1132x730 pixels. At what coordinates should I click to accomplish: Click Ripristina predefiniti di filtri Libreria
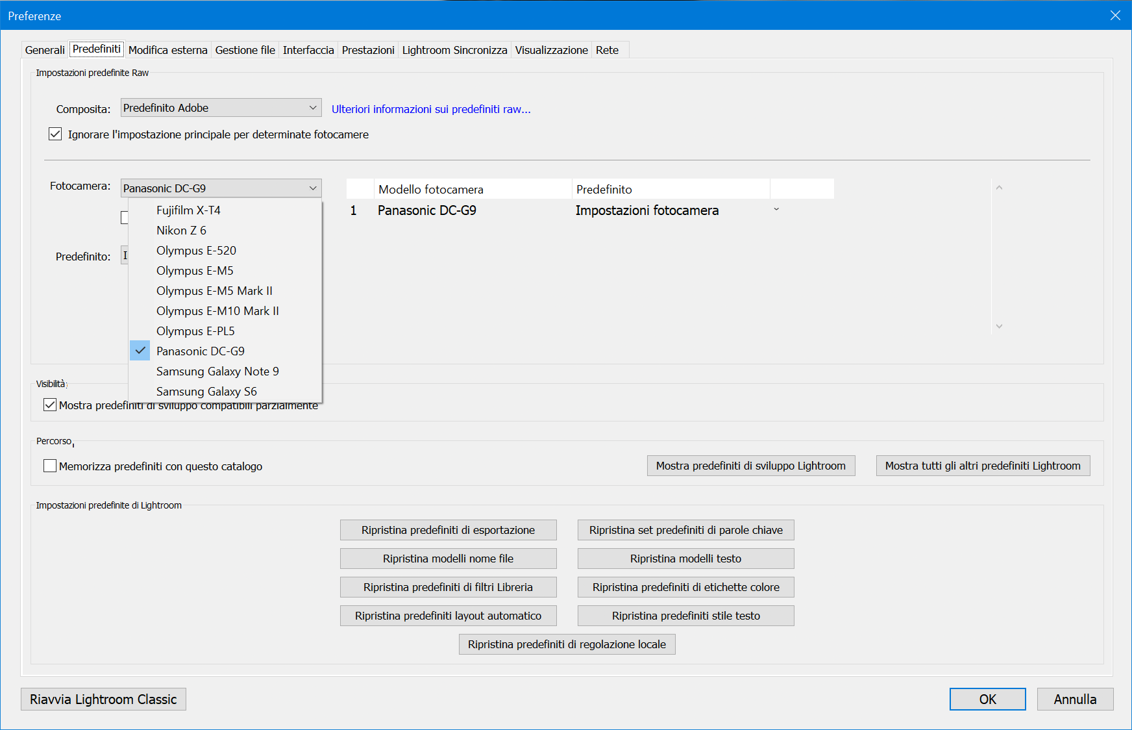[x=449, y=587]
